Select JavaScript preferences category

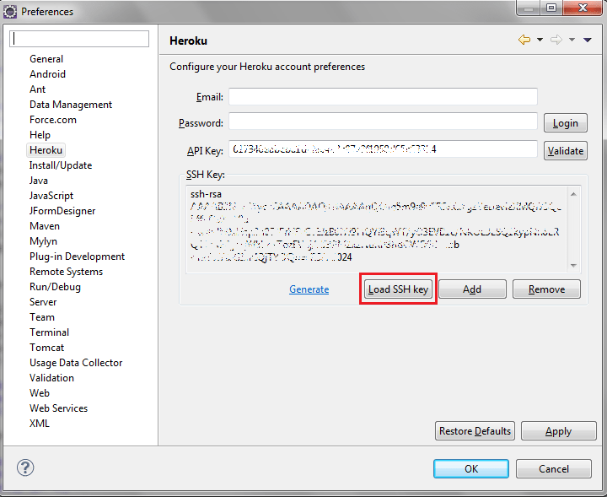click(51, 196)
